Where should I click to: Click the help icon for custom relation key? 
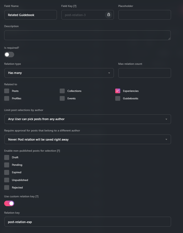coord(37,196)
